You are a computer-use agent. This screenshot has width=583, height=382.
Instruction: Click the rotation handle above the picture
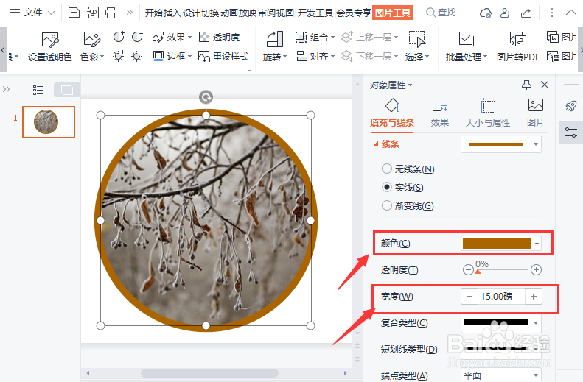(x=206, y=97)
